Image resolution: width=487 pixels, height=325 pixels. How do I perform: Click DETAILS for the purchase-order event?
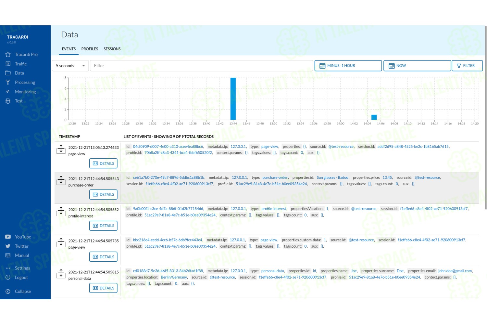point(103,194)
